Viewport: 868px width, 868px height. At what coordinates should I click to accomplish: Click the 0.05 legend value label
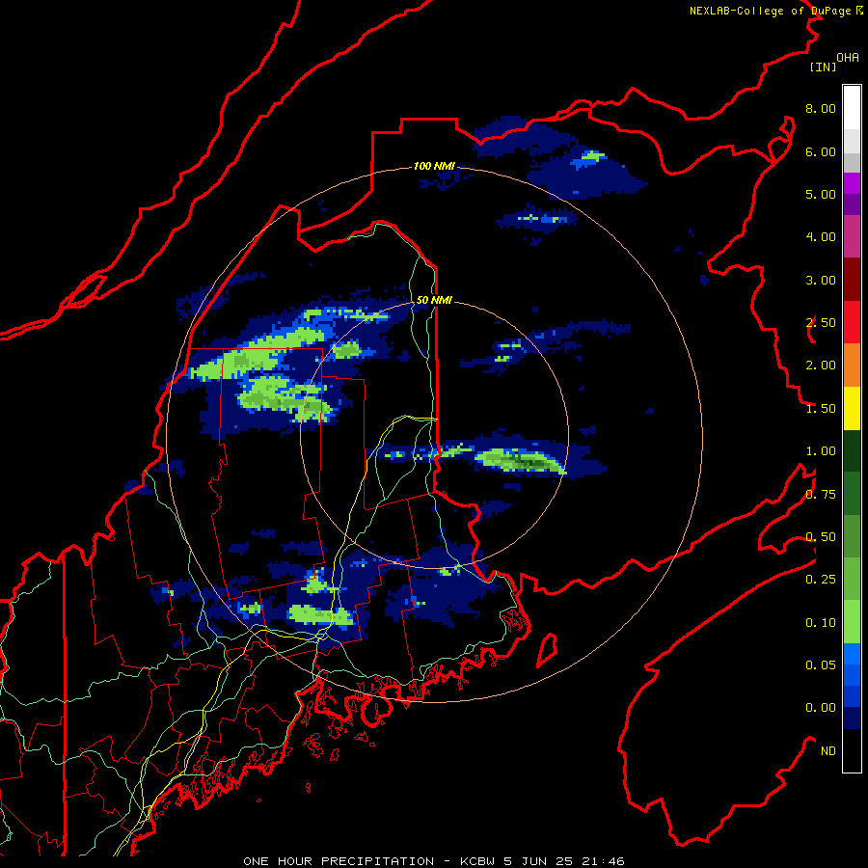(x=821, y=665)
